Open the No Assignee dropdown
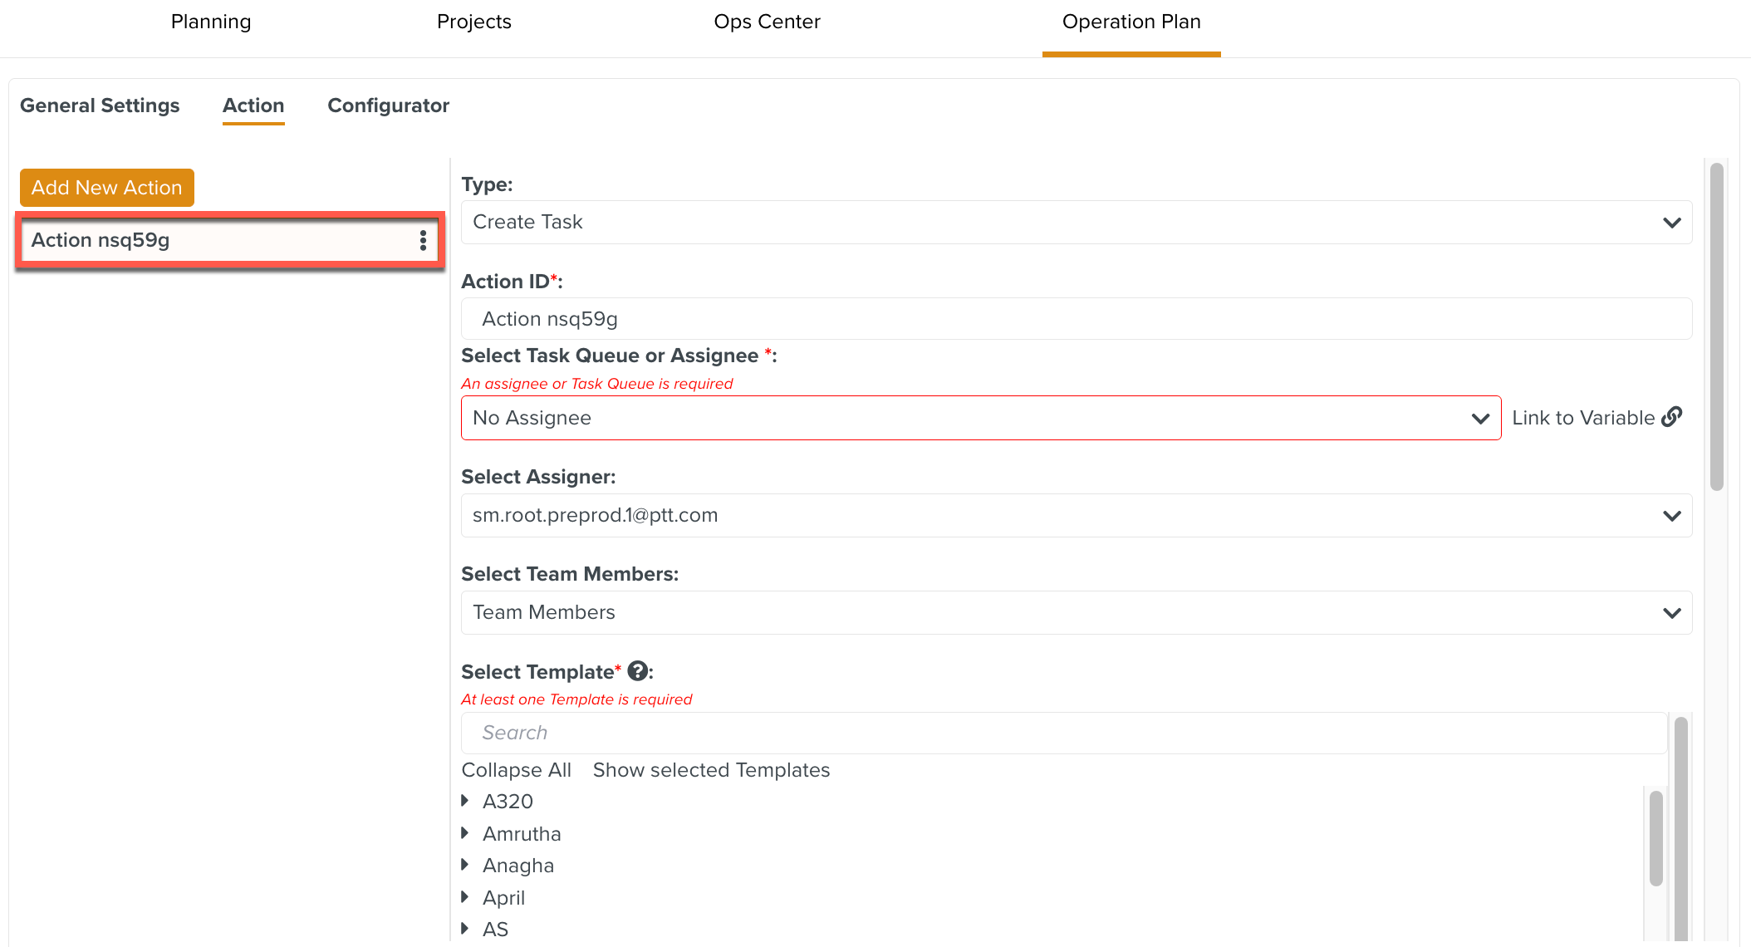This screenshot has height=947, width=1751. 980,418
